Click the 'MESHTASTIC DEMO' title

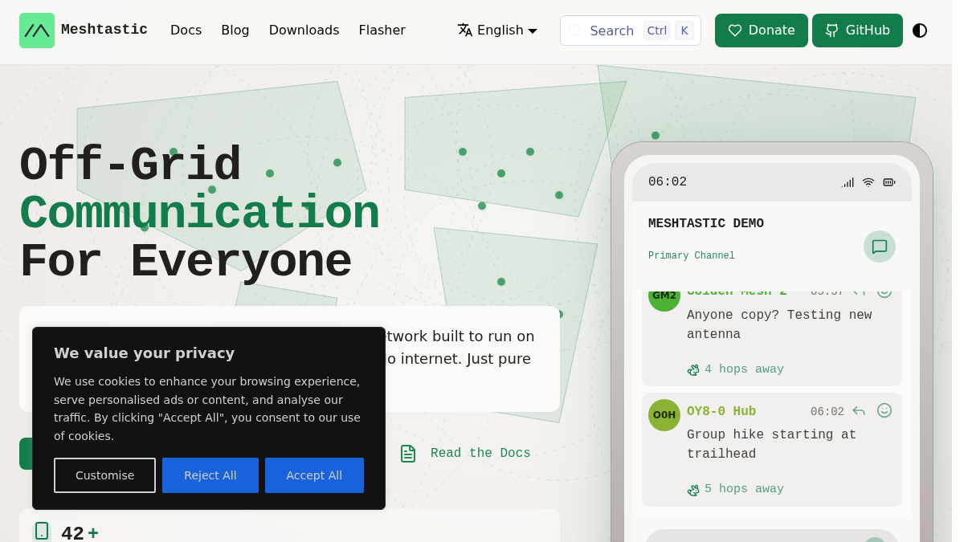(x=706, y=224)
